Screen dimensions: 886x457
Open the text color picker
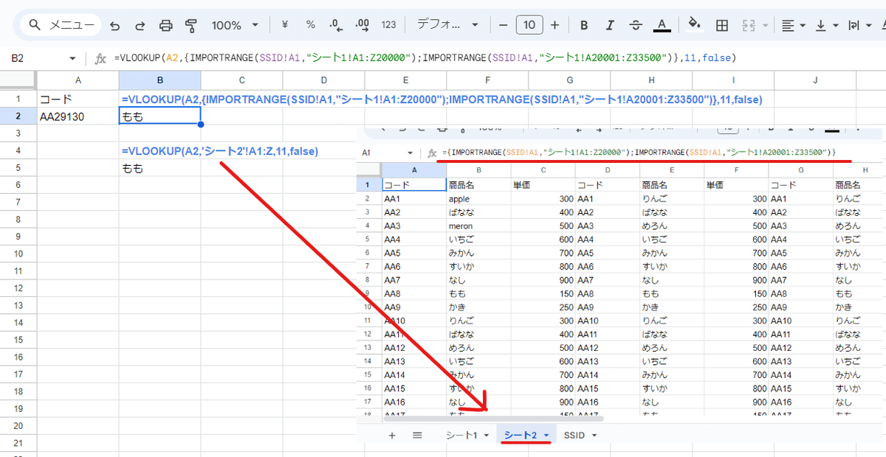(x=662, y=25)
